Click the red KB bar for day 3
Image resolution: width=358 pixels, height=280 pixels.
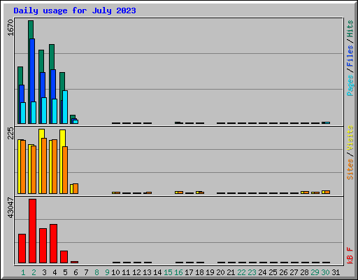(x=43, y=246)
